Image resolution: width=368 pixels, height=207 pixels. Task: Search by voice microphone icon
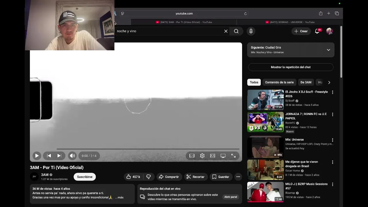click(251, 31)
